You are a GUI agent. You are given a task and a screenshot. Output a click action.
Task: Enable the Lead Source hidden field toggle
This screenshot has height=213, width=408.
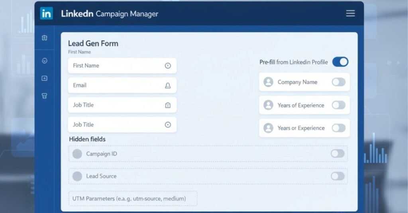coord(337,176)
